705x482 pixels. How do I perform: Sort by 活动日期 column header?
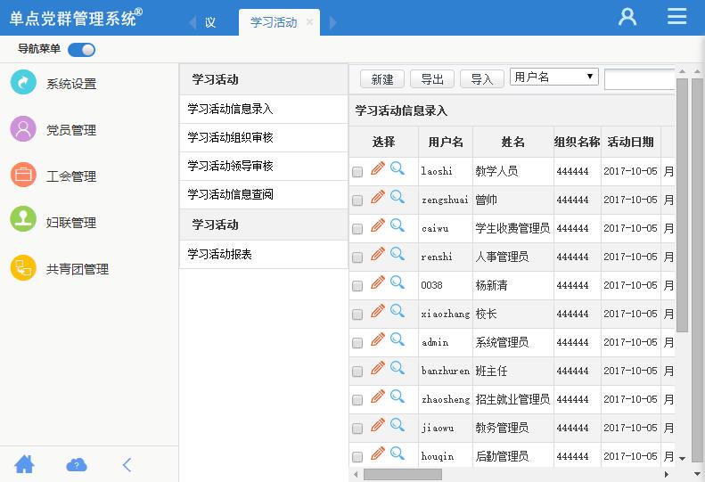pos(630,142)
